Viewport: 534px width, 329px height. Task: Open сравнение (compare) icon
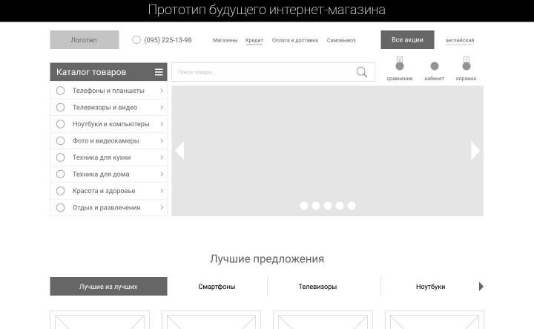coord(400,66)
